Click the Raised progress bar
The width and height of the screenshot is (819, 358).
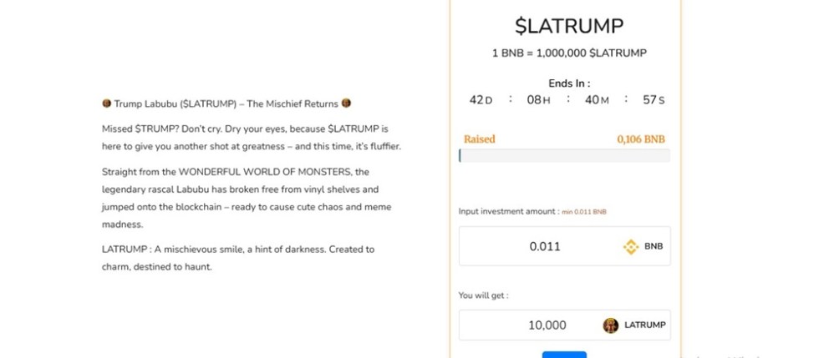coord(564,156)
